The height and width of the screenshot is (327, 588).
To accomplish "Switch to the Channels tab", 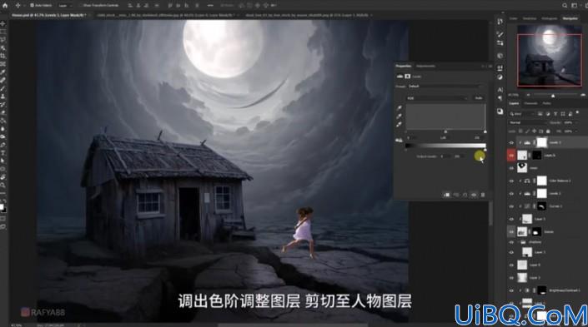I will 530,104.
